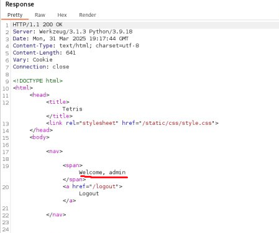Click the closing </nav> tag
279x233 pixels.
(x=56, y=214)
